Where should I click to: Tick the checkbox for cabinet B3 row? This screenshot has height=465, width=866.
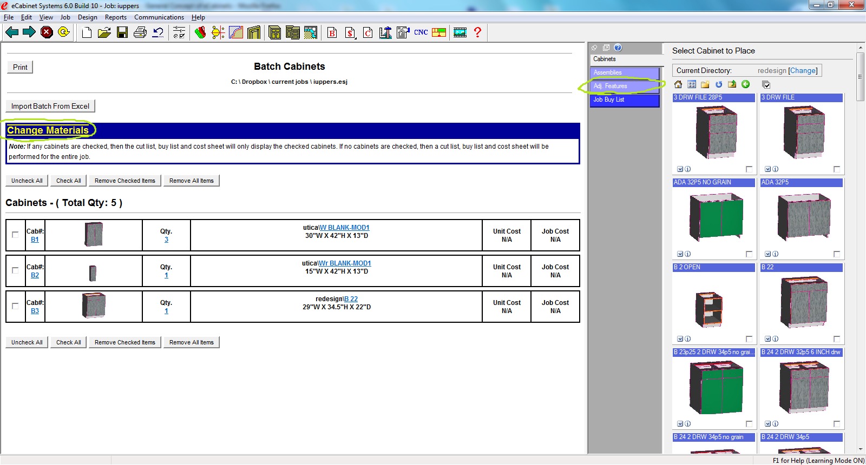pos(15,306)
